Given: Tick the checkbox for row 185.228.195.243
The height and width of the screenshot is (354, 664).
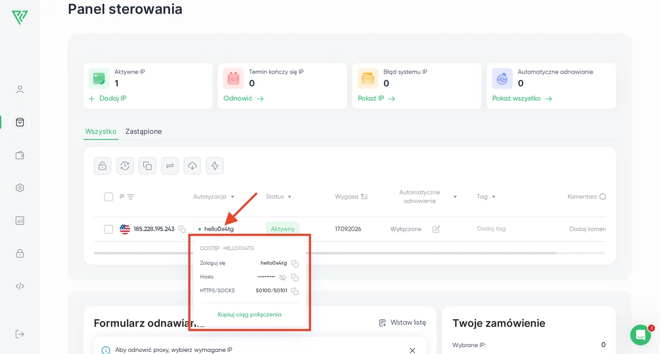Looking at the screenshot, I should coord(108,229).
